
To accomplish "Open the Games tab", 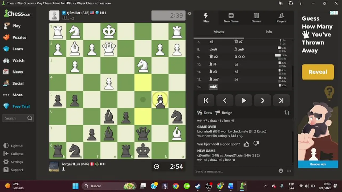I will (256, 18).
